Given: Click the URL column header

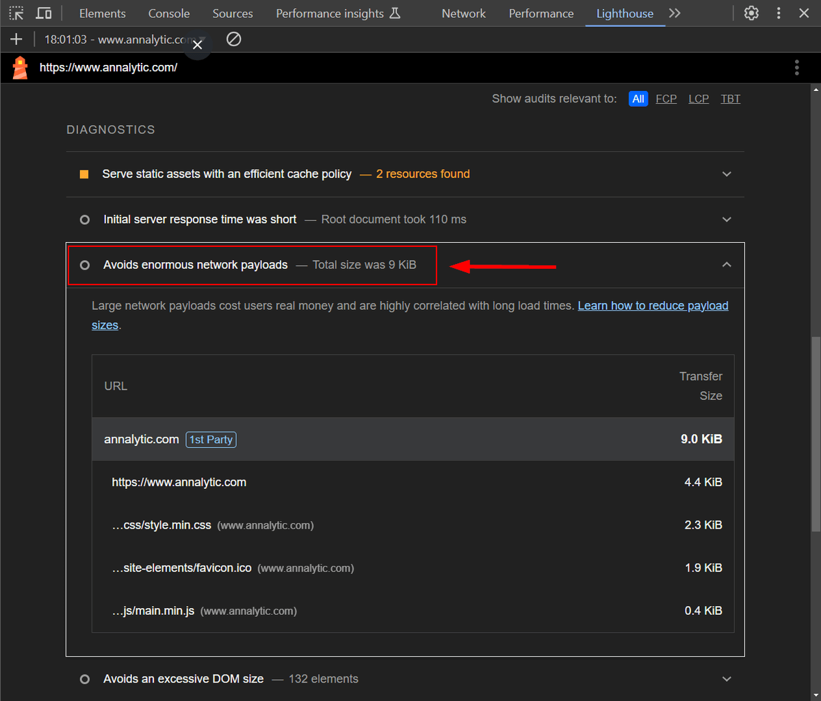Looking at the screenshot, I should coord(116,386).
